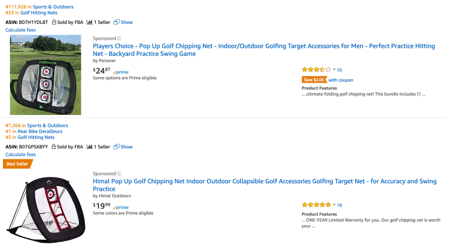
Task: Click the Show icon for ASIN B07H1YDL8T
Action: [x=116, y=22]
